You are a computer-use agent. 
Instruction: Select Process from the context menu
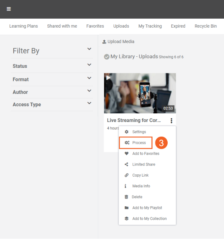coord(139,143)
